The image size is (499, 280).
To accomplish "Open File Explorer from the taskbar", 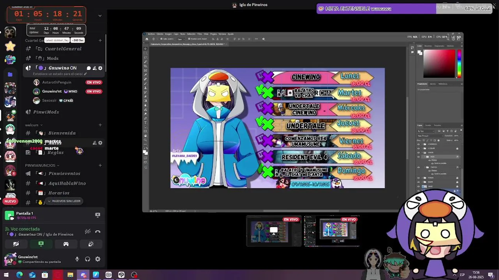I will tap(70, 275).
